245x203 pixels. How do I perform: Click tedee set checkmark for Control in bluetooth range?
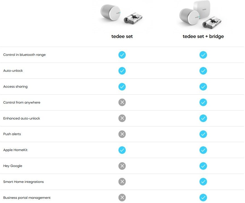(x=122, y=55)
